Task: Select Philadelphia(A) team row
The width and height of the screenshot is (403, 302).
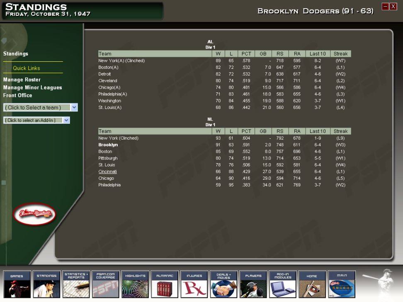Action: [x=224, y=94]
